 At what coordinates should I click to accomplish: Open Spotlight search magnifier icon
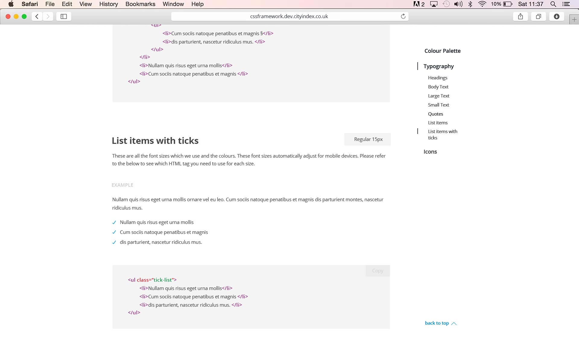(553, 4)
